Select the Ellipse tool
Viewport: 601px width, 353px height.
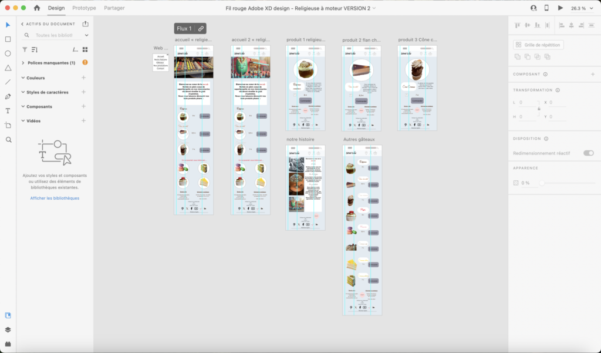pos(8,53)
